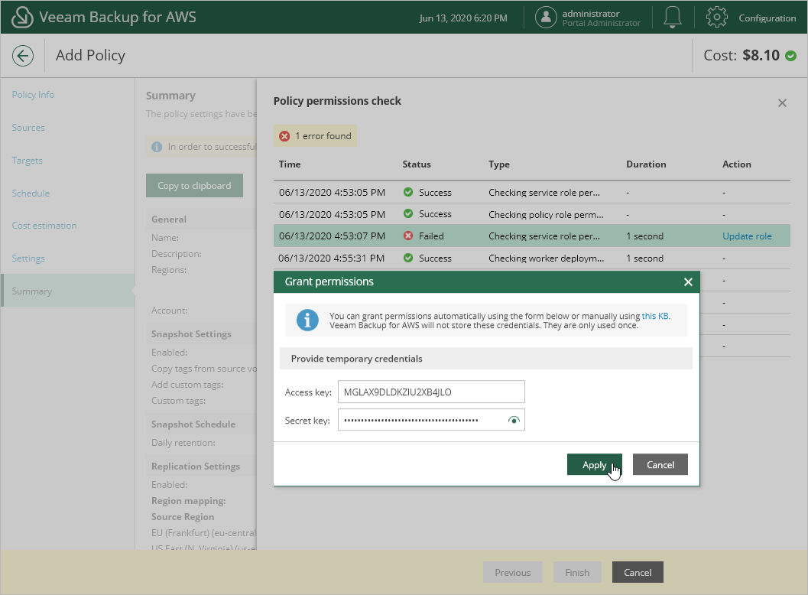
Task: Click the Finish wizard button
Action: (577, 572)
